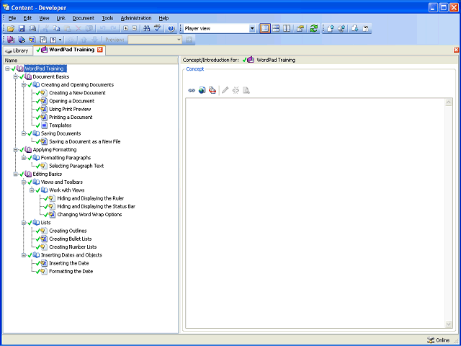Image resolution: width=461 pixels, height=346 pixels.
Task: Click the Cancel Check Out icon
Action: 366,29
